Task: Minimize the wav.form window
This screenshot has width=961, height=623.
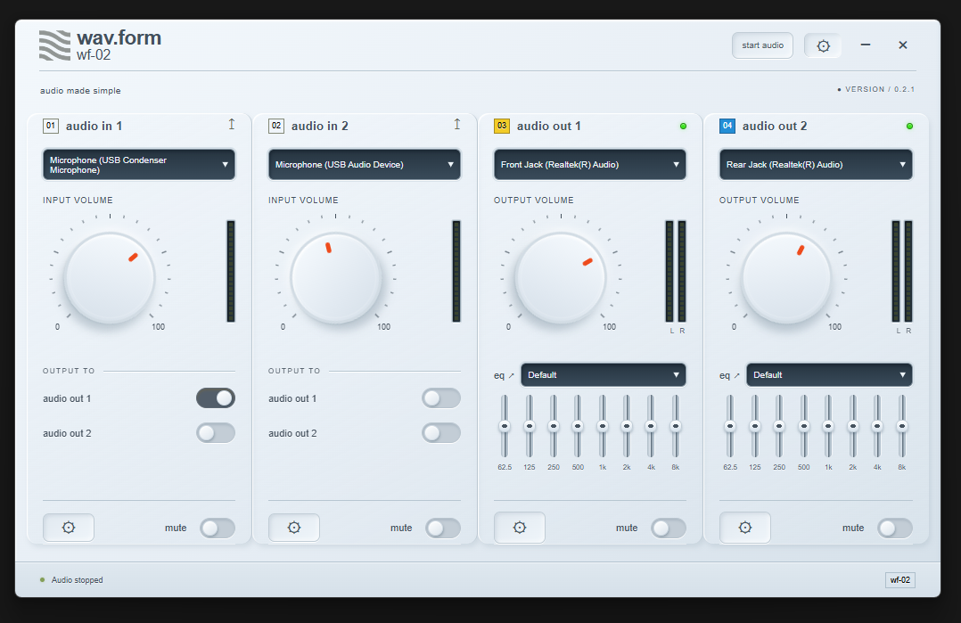Action: coord(866,45)
